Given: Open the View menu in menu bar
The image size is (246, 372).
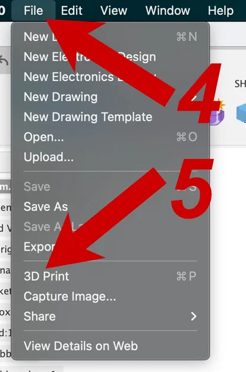Looking at the screenshot, I should [113, 11].
